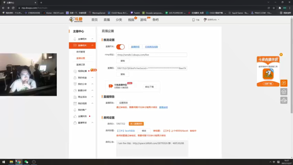This screenshot has height=165, width=293.
Task: Click the blue link right of 直播教程
Action: (151, 47)
